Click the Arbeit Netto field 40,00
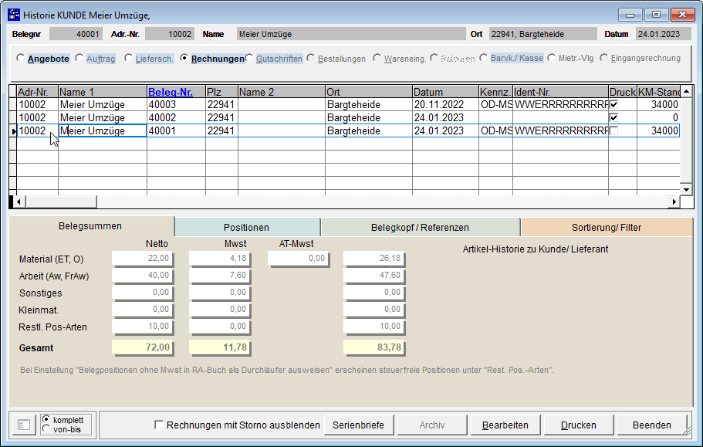 143,276
